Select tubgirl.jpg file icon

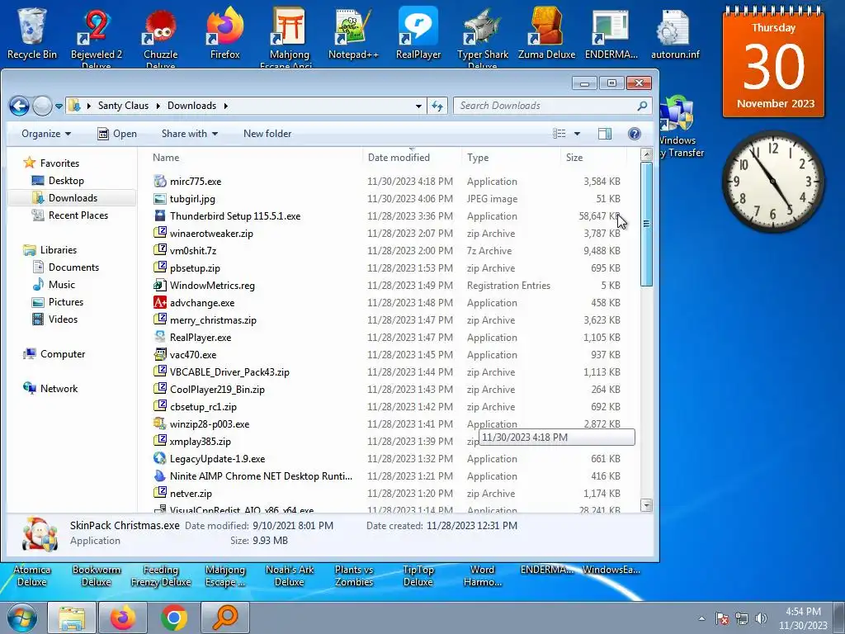click(159, 199)
